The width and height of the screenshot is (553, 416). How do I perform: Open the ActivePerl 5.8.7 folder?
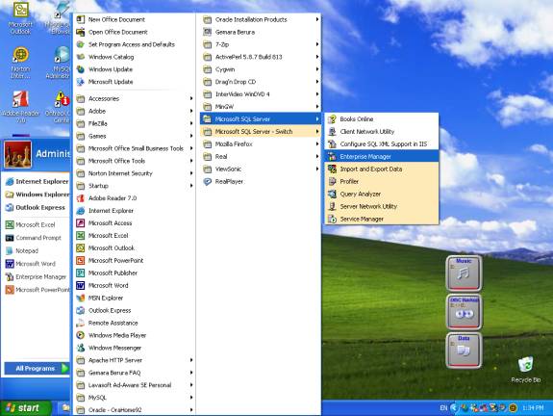point(261,57)
